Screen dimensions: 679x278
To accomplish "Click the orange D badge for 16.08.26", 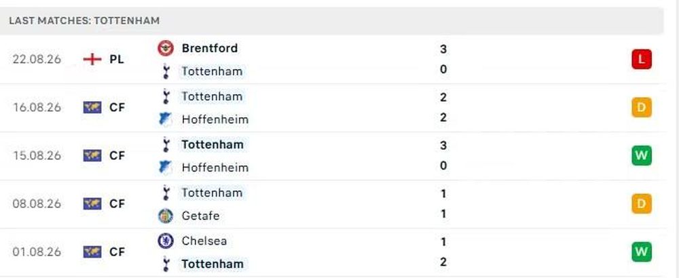I will tap(642, 108).
